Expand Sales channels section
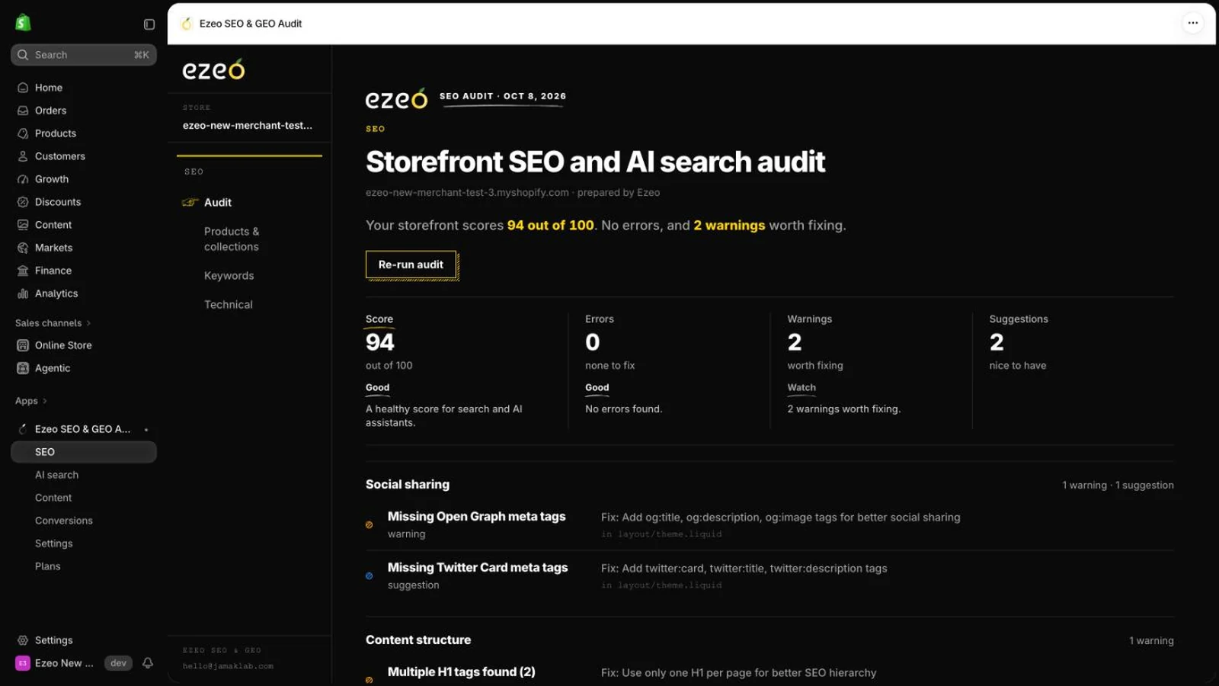 (53, 323)
